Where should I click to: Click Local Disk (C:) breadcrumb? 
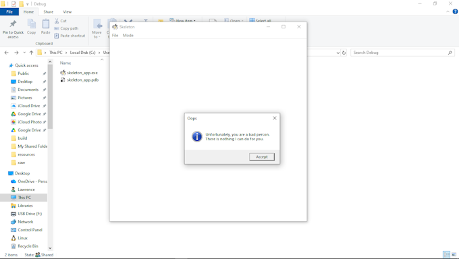coord(82,53)
